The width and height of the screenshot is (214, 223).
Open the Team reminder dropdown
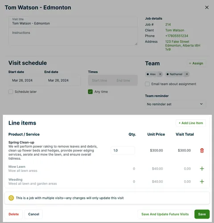[x=175, y=104]
